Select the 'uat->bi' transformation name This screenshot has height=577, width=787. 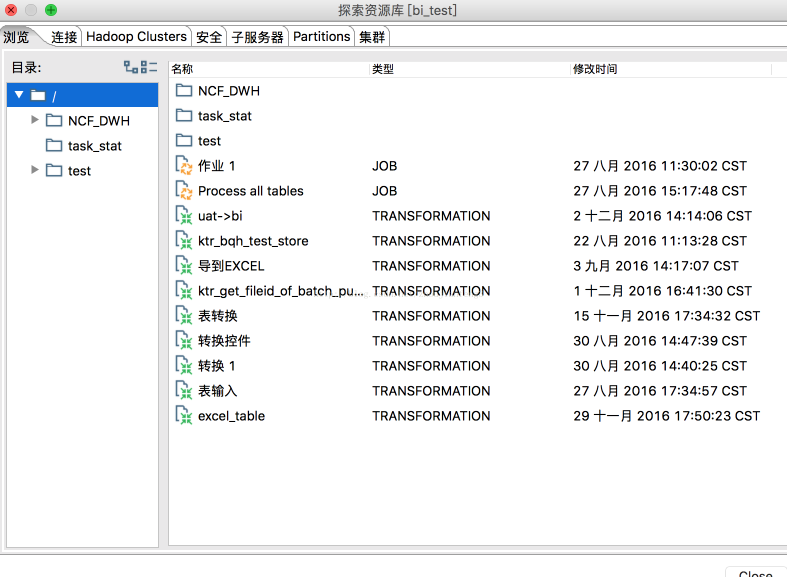coord(220,216)
